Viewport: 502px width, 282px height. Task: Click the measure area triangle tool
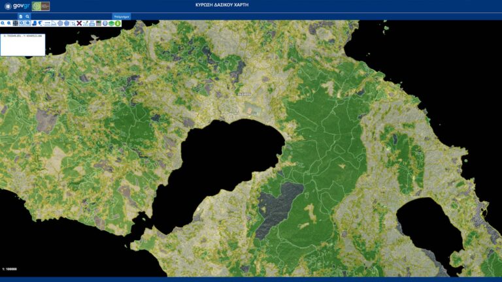pyautogui.click(x=54, y=23)
